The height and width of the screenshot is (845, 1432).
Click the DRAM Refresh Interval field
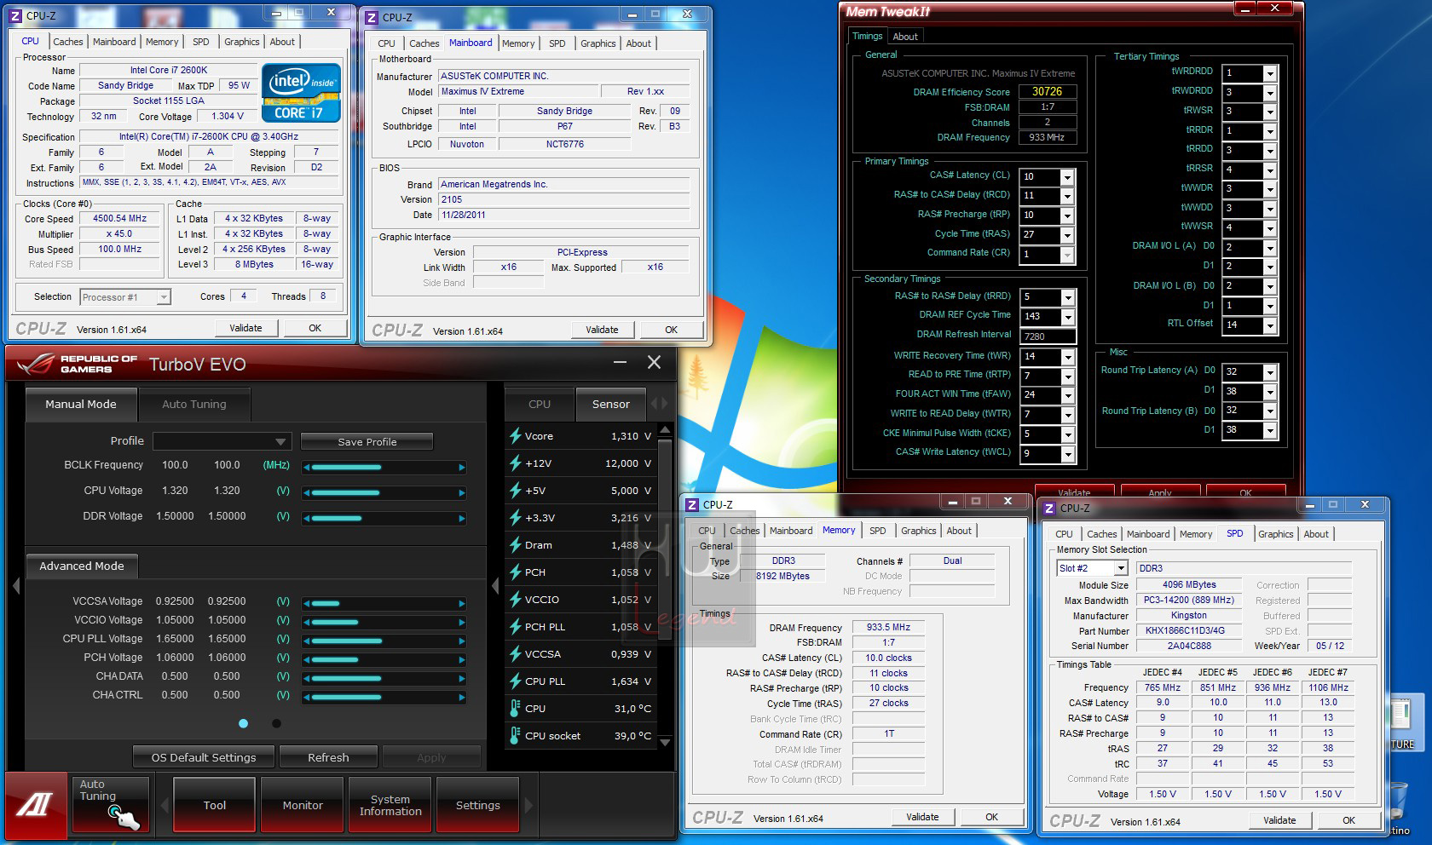coord(1048,336)
